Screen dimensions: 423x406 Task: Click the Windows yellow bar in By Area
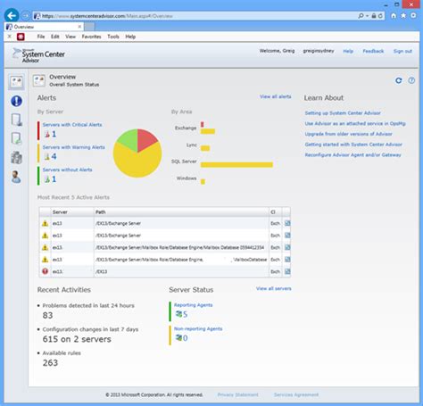click(203, 181)
